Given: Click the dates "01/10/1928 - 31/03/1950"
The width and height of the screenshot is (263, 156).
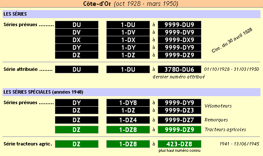Looking at the screenshot, I should tap(231, 69).
